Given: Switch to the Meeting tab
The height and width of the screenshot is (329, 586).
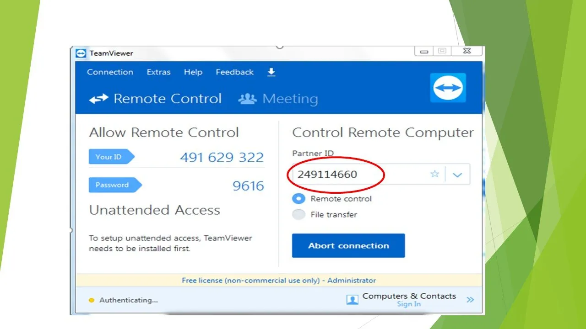Looking at the screenshot, I should (x=278, y=99).
